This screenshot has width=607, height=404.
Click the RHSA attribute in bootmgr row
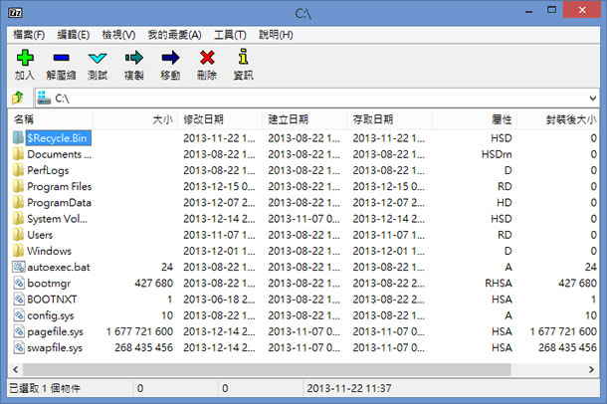pyautogui.click(x=499, y=284)
